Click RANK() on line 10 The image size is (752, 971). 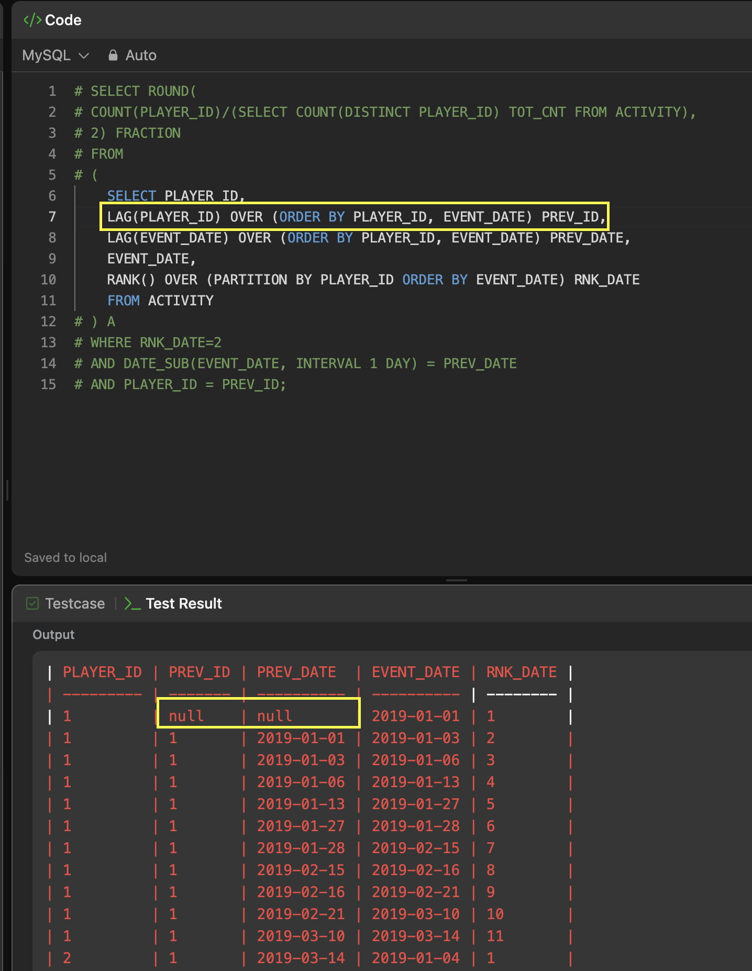(x=131, y=280)
